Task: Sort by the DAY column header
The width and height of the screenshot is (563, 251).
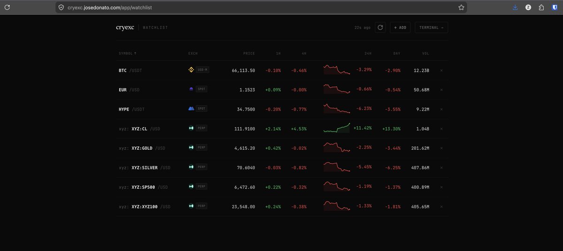Action: tap(397, 53)
